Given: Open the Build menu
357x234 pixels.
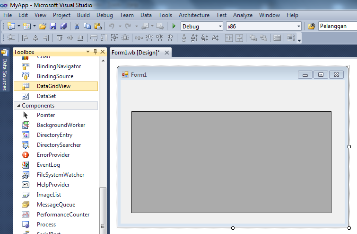Looking at the screenshot, I should coord(83,15).
